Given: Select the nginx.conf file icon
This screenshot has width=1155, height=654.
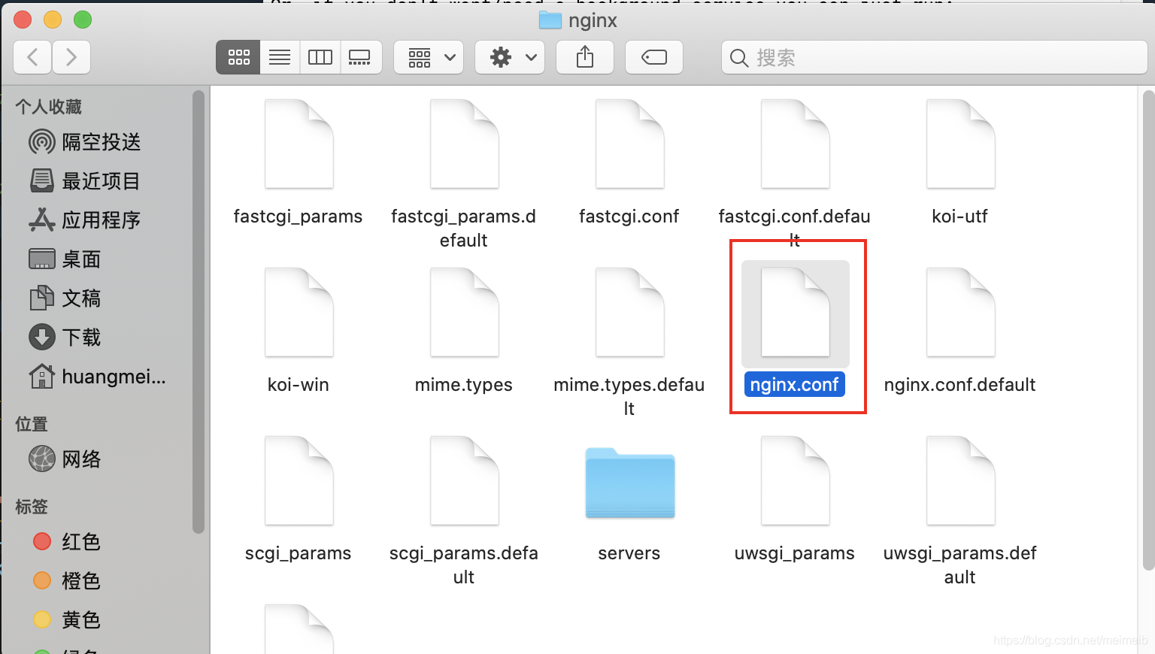Looking at the screenshot, I should click(795, 312).
